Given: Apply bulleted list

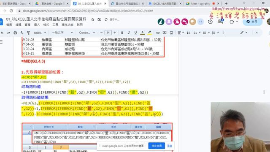Looking at the screenshot, I should click(204, 33).
